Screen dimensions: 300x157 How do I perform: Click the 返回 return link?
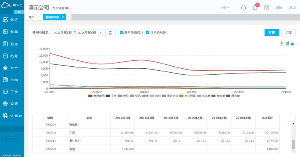point(279,8)
